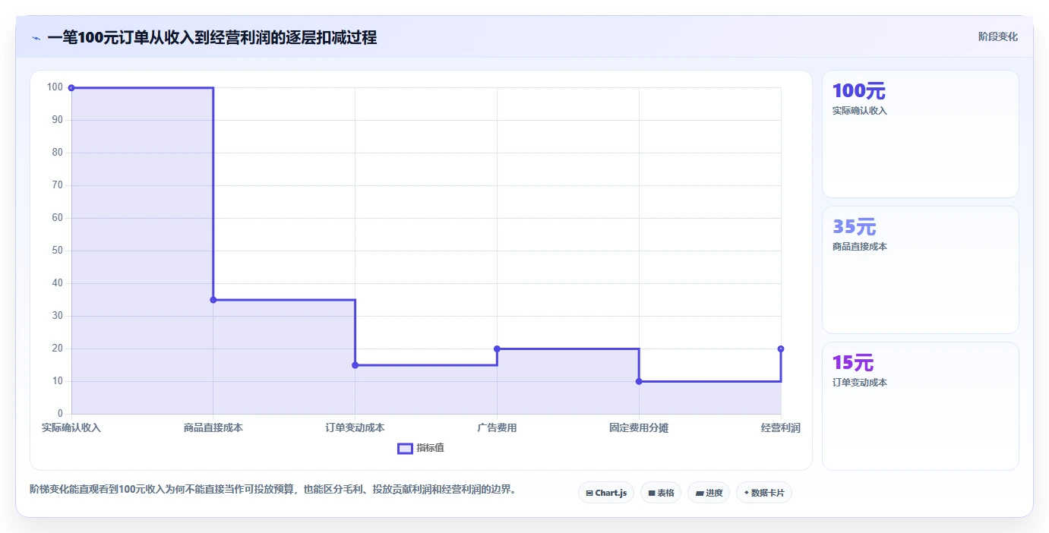Click the 固定费用分摊 x-axis label
The height and width of the screenshot is (533, 1049).
[639, 428]
